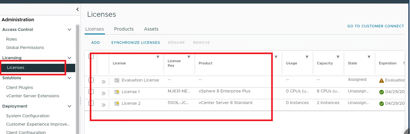The width and height of the screenshot is (410, 134).
Task: Click SYNCHRONIZE LICENSES button
Action: click(x=136, y=43)
